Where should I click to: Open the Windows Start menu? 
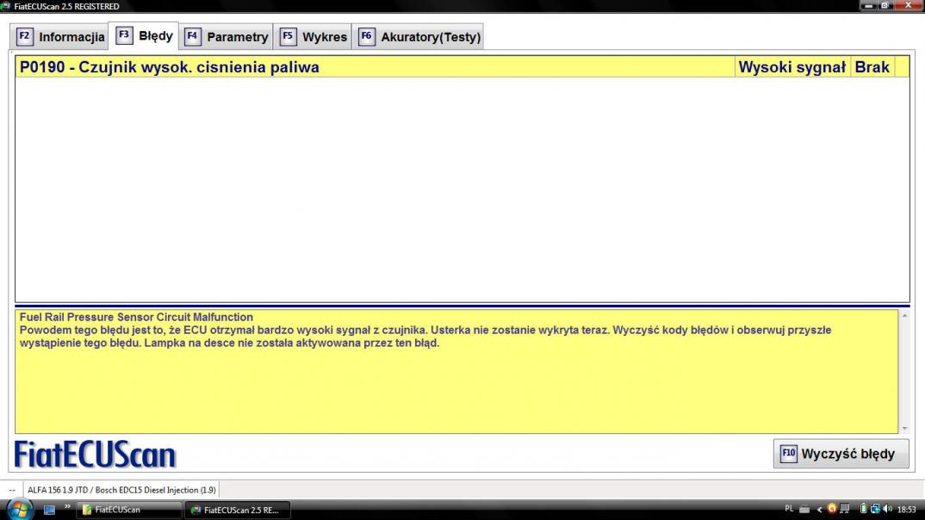click(20, 510)
